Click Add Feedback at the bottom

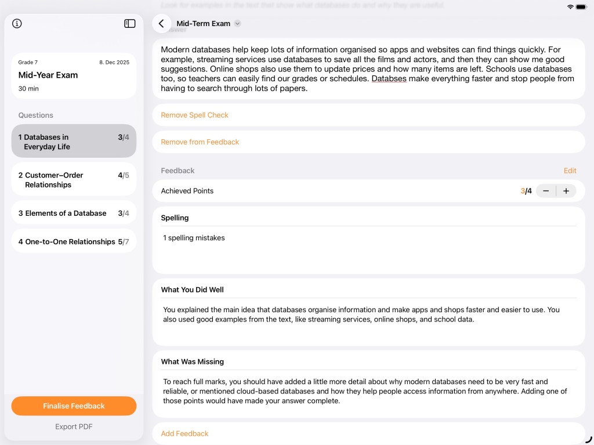pos(185,433)
